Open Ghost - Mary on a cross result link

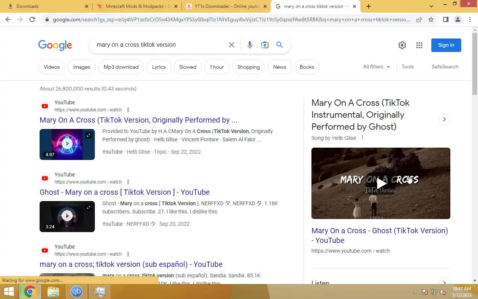tap(125, 192)
